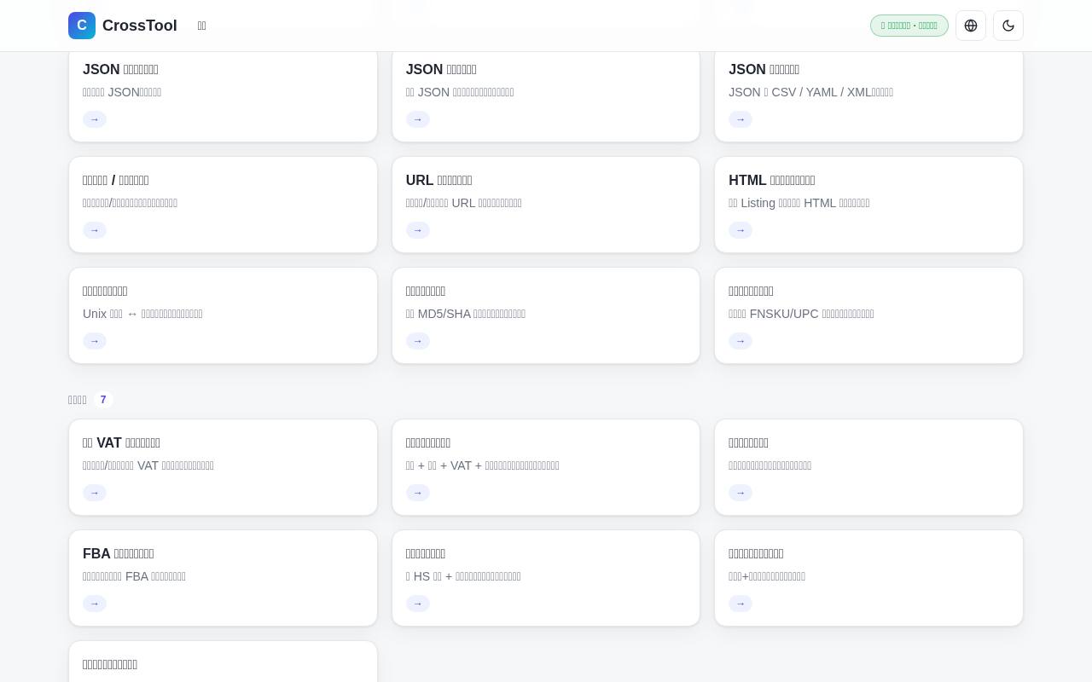Screen dimensions: 1092x682
Task: Click the arrow in the HS card
Action: pos(418,604)
